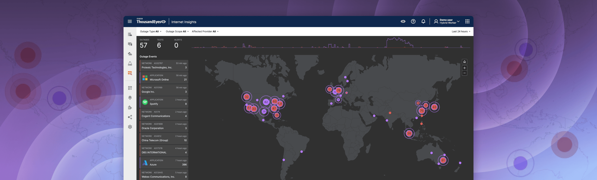Viewport: 597px width, 180px height.
Task: Expand the Demo user account menu
Action: (x=447, y=22)
